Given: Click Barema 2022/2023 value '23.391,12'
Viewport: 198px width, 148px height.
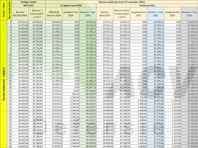Looking at the screenshot, I should (108, 25).
